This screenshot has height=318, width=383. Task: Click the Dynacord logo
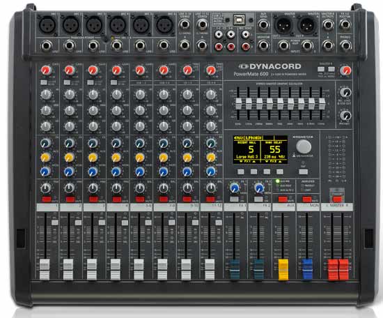(x=270, y=66)
